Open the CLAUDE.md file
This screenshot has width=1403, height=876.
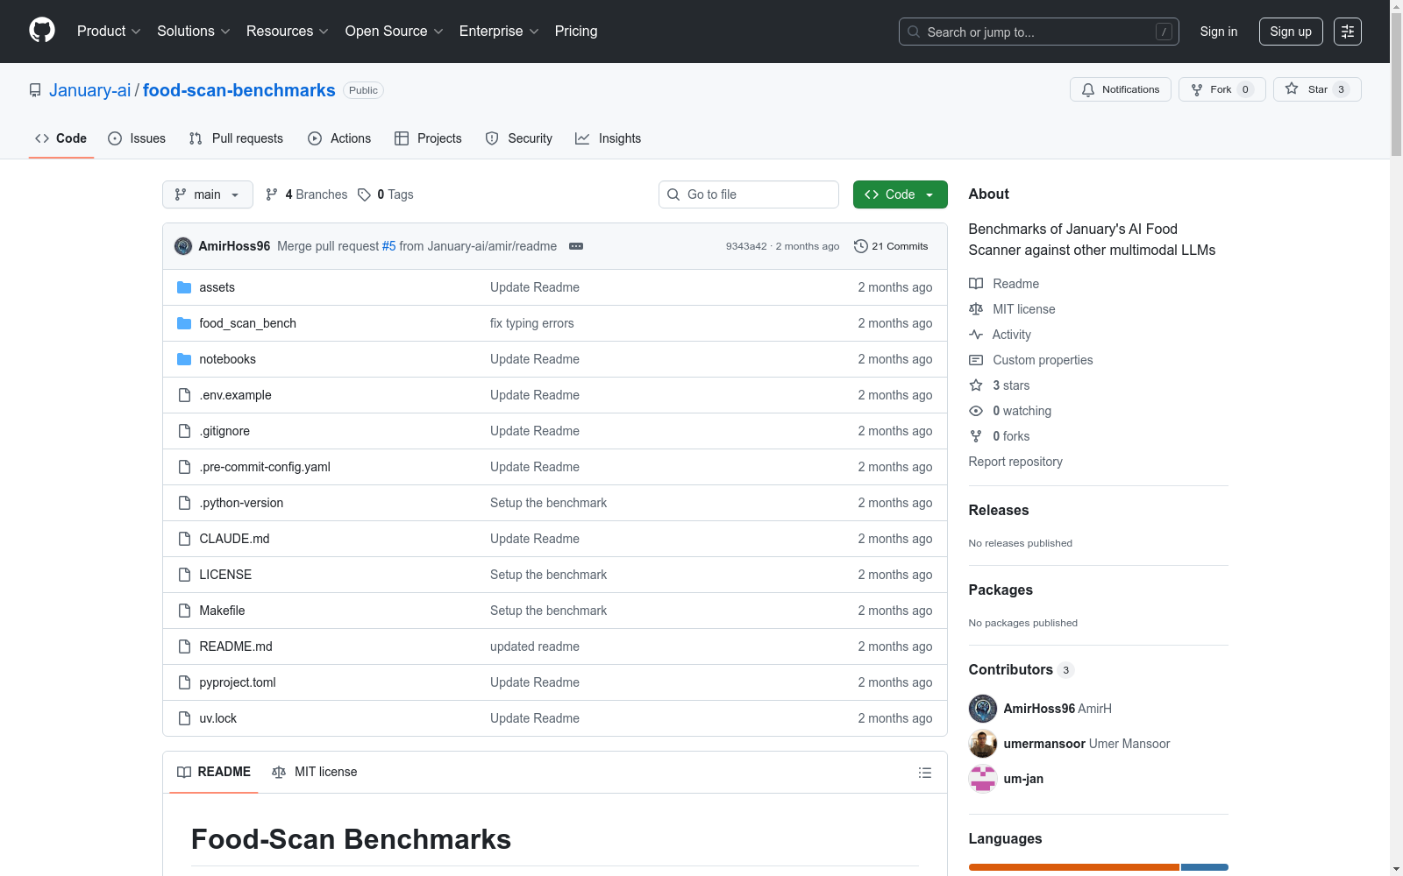pos(234,539)
